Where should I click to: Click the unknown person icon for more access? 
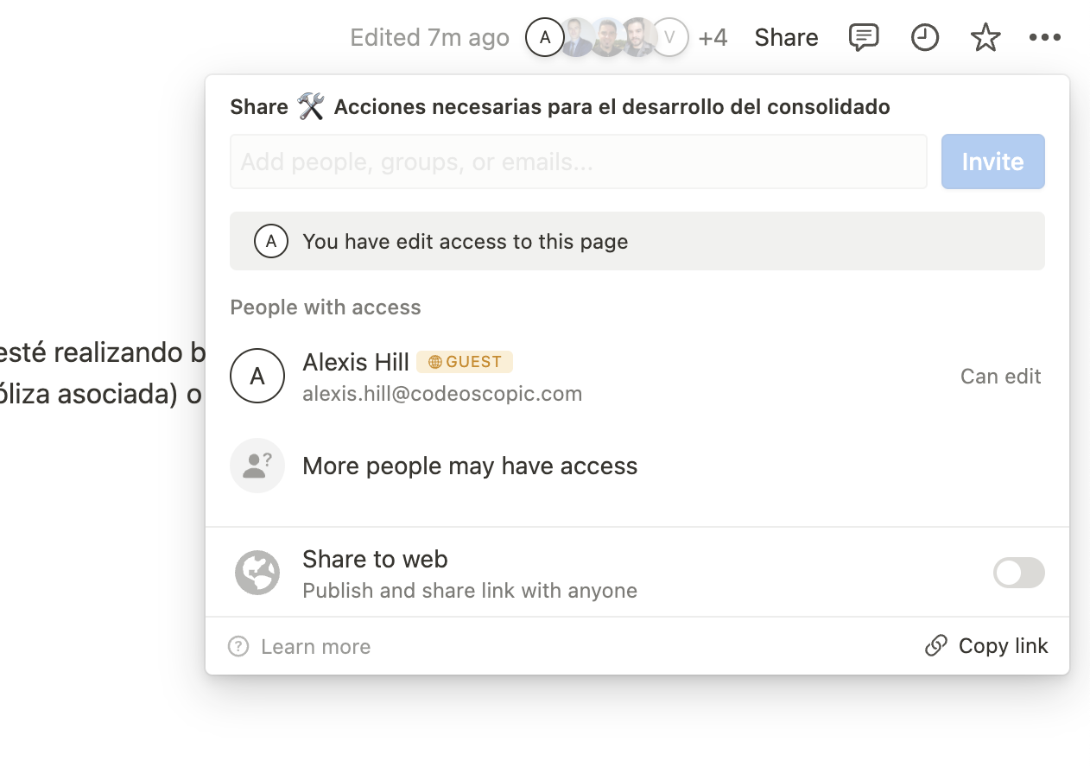(257, 466)
